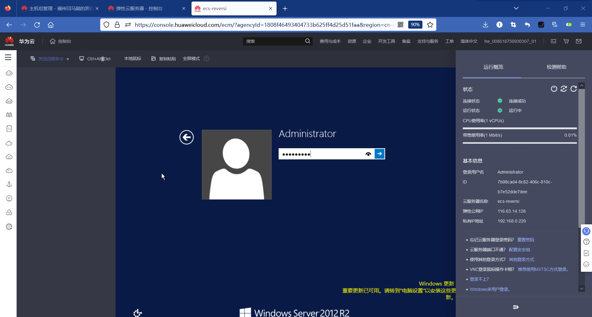Image resolution: width=592 pixels, height=317 pixels.
Task: Open the messages envelope icon
Action: coord(579,41)
